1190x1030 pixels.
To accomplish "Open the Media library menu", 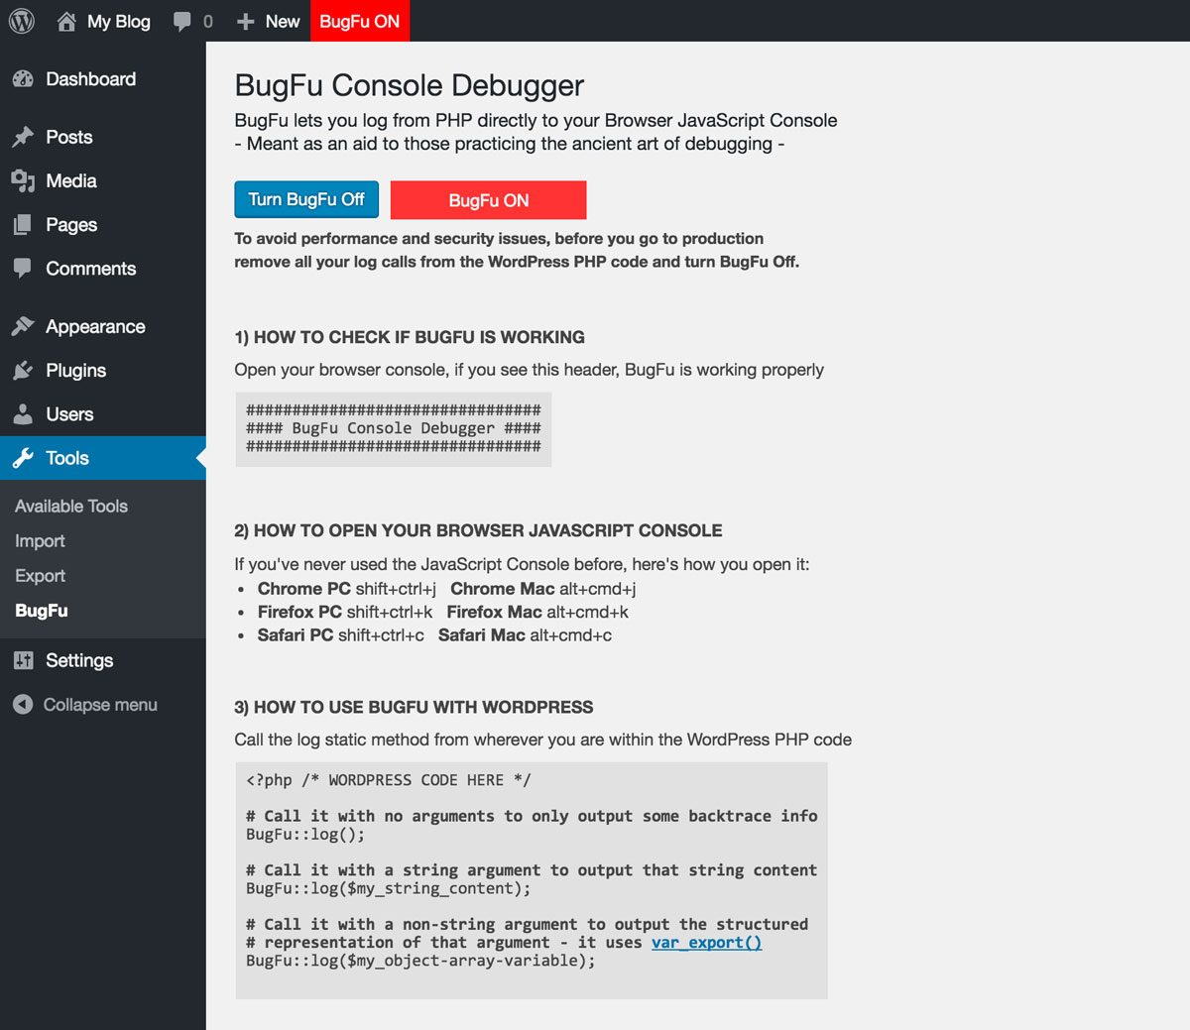I will [103, 180].
